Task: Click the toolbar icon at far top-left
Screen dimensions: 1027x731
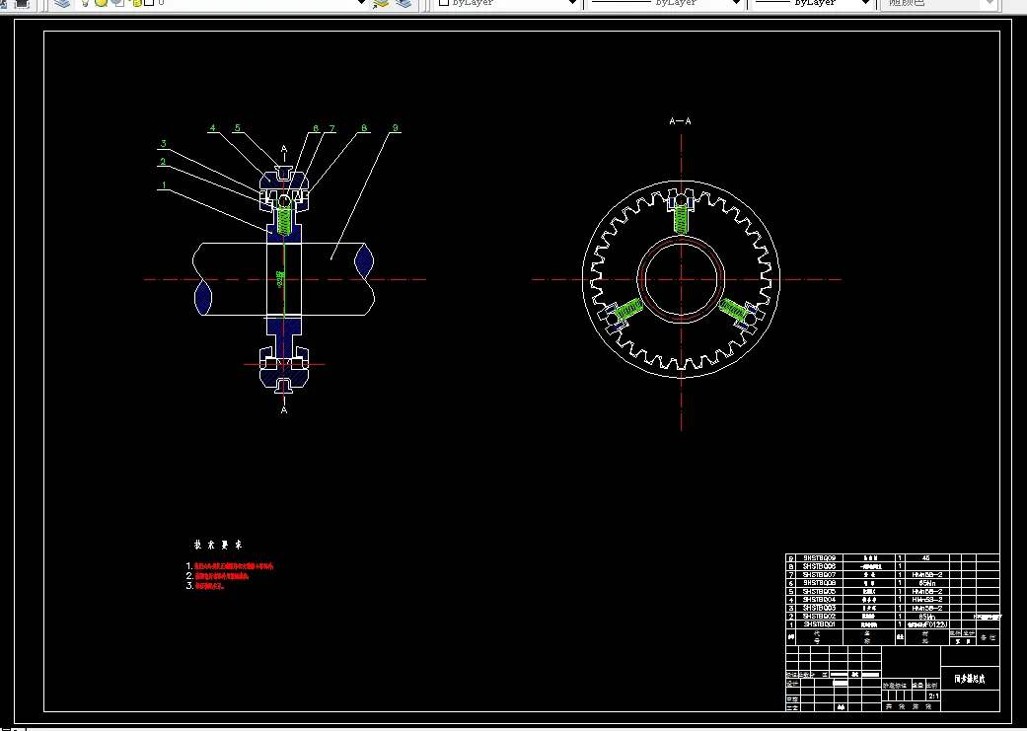Action: (x=22, y=3)
